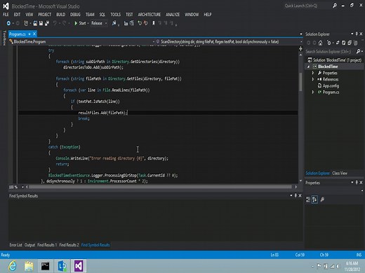Viewport: 365px width, 273px height.
Task: Open the 100 % zoom level dropdown
Action: (22, 187)
